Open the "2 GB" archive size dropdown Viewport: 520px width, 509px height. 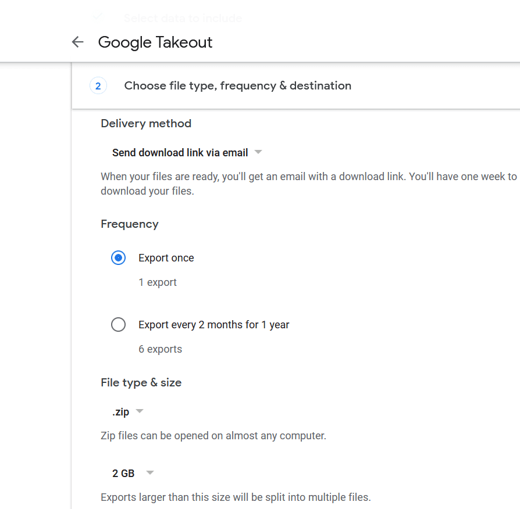[x=130, y=472]
